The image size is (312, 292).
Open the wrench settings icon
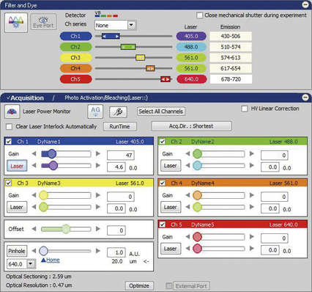[x=118, y=112]
